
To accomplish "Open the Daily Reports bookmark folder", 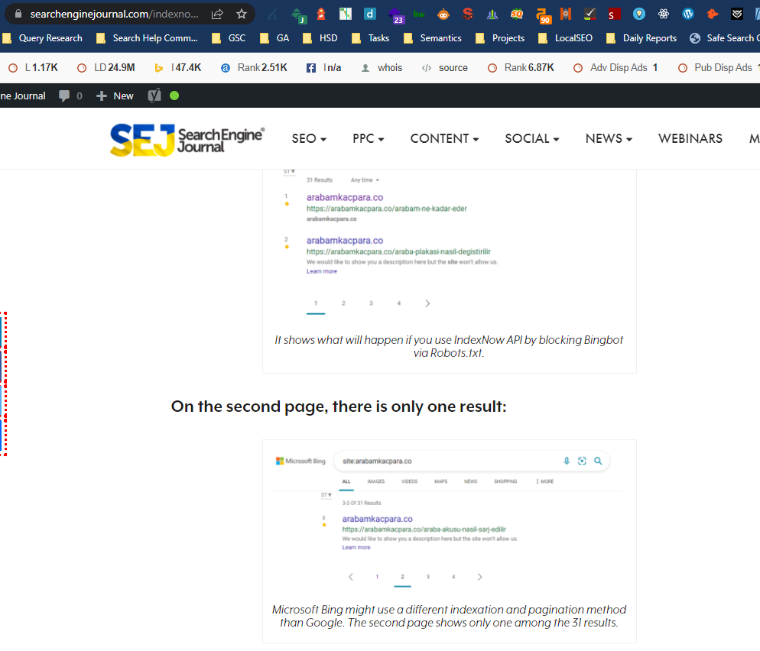I will (x=641, y=37).
